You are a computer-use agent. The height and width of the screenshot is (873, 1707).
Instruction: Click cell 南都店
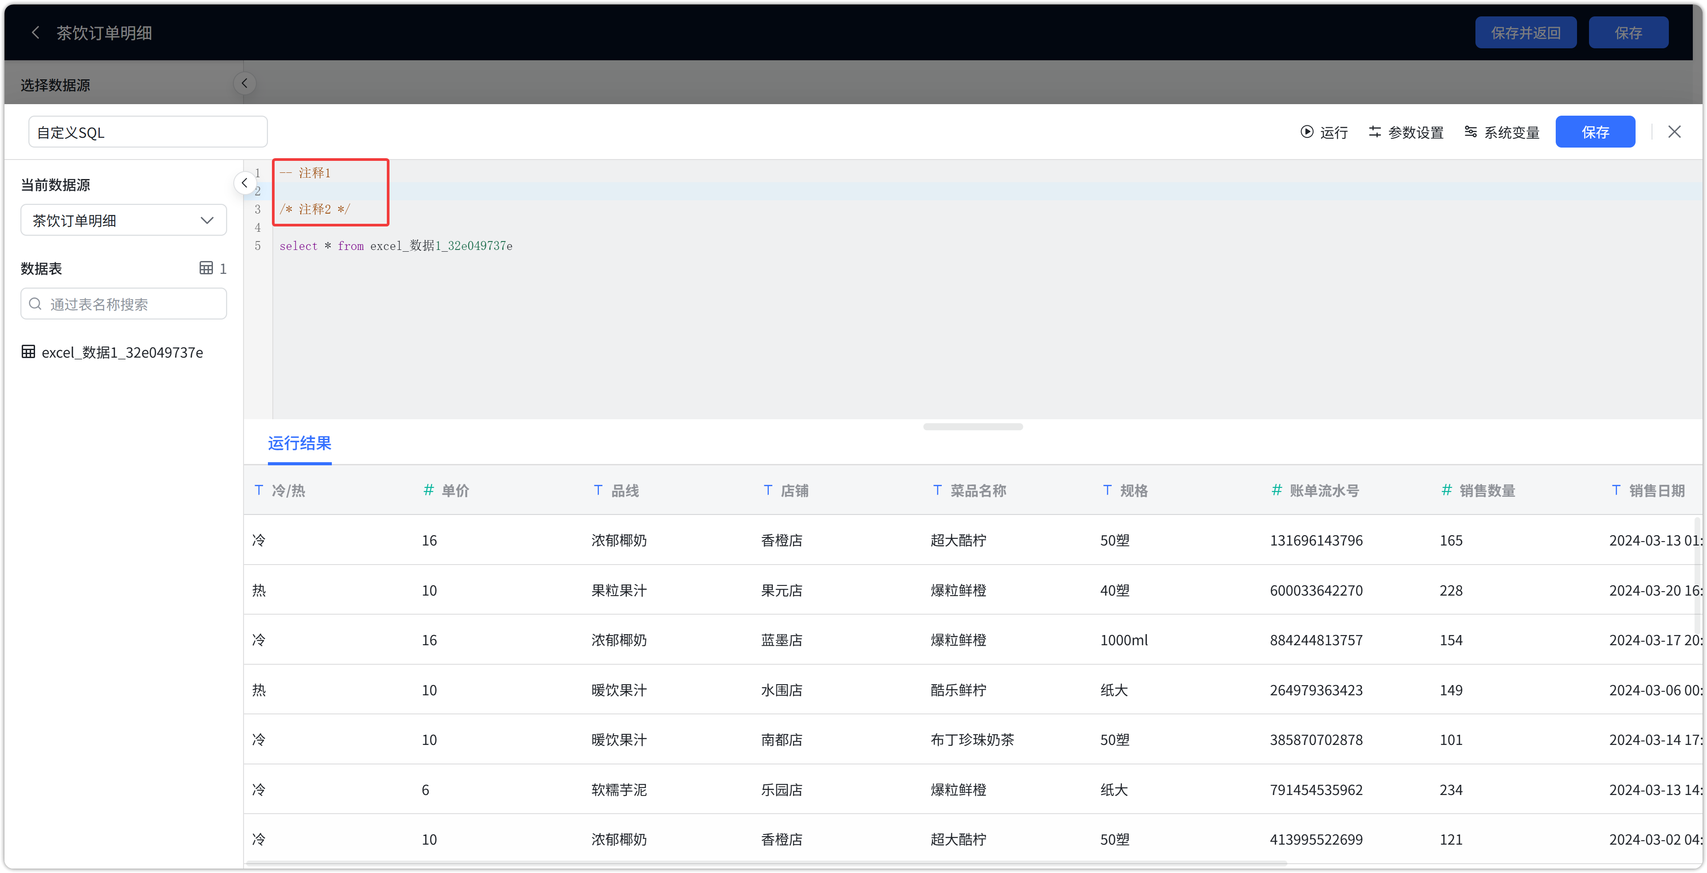click(x=781, y=739)
